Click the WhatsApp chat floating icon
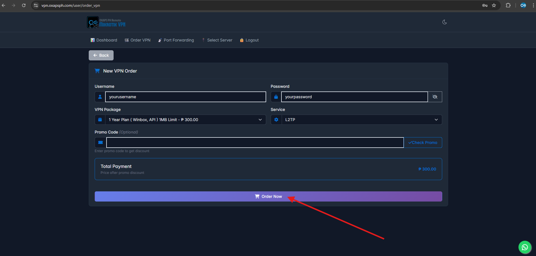The height and width of the screenshot is (256, 536). pyautogui.click(x=525, y=247)
